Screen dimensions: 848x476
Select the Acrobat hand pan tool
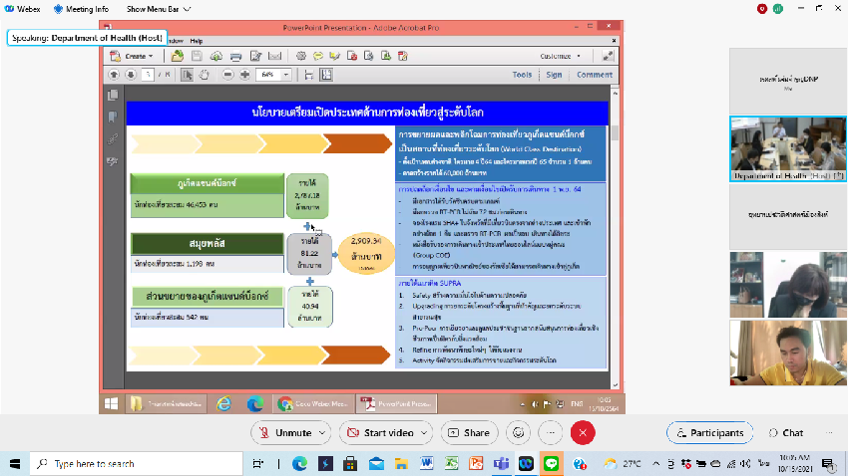tap(205, 75)
